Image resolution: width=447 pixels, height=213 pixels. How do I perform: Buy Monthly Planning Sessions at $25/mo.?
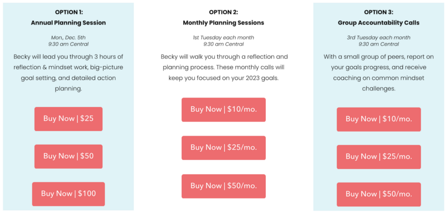(223, 148)
